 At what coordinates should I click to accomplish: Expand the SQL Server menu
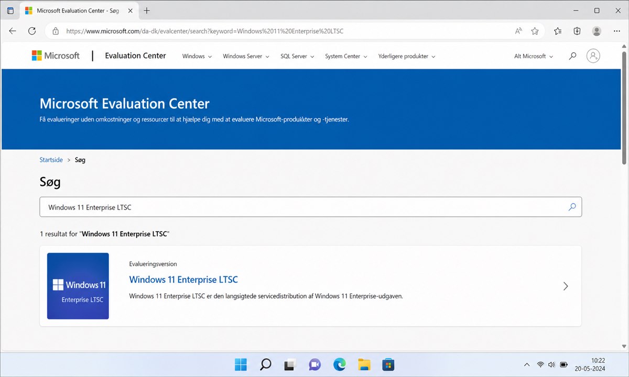pyautogui.click(x=297, y=56)
